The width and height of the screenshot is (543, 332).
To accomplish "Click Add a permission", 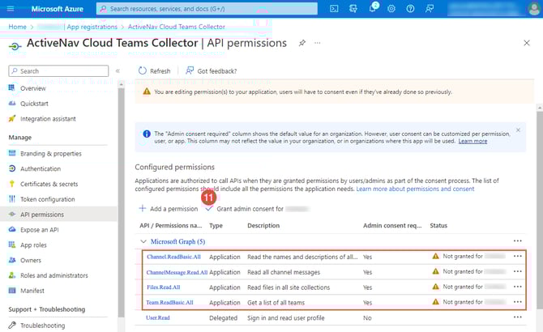I will pyautogui.click(x=169, y=209).
